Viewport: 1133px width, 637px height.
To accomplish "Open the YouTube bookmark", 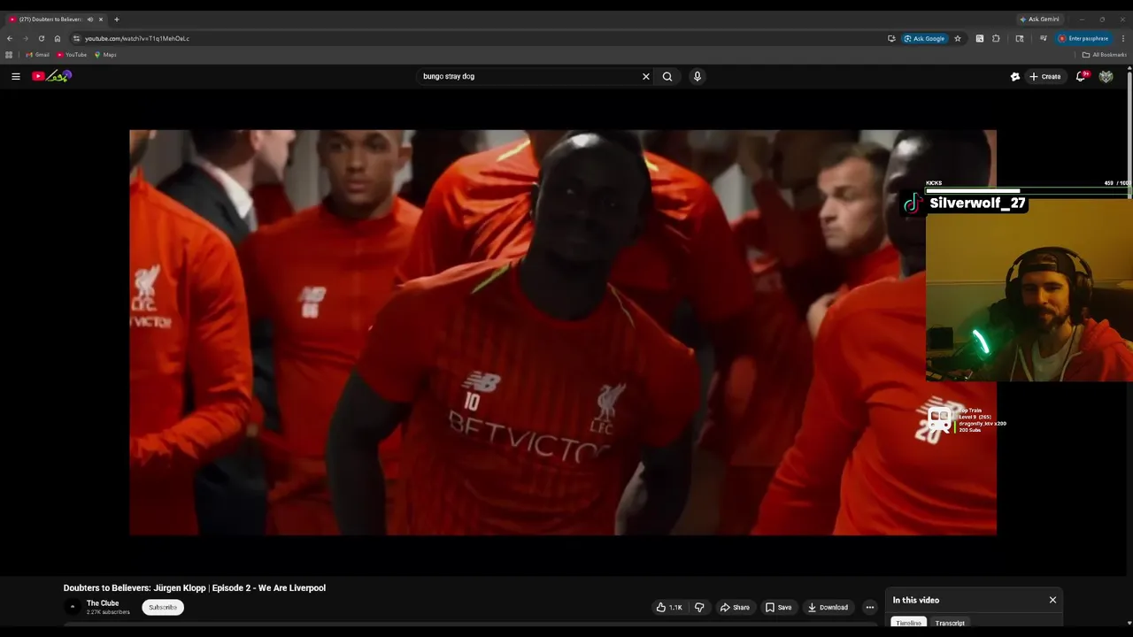I will 72,55.
